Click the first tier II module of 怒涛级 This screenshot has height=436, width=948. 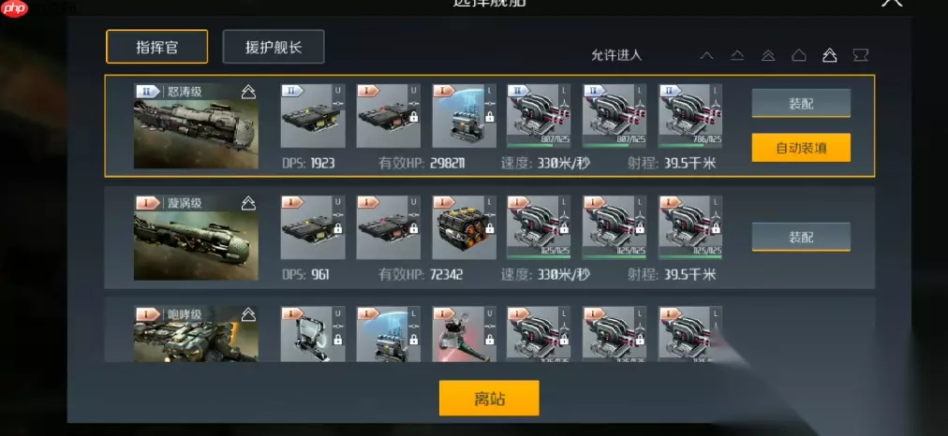(x=313, y=116)
